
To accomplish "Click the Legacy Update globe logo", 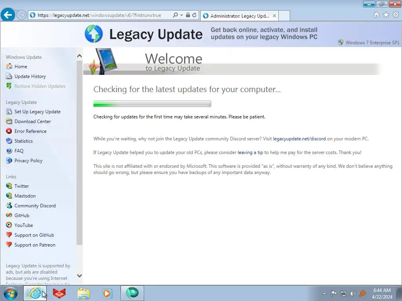I will pos(94,34).
